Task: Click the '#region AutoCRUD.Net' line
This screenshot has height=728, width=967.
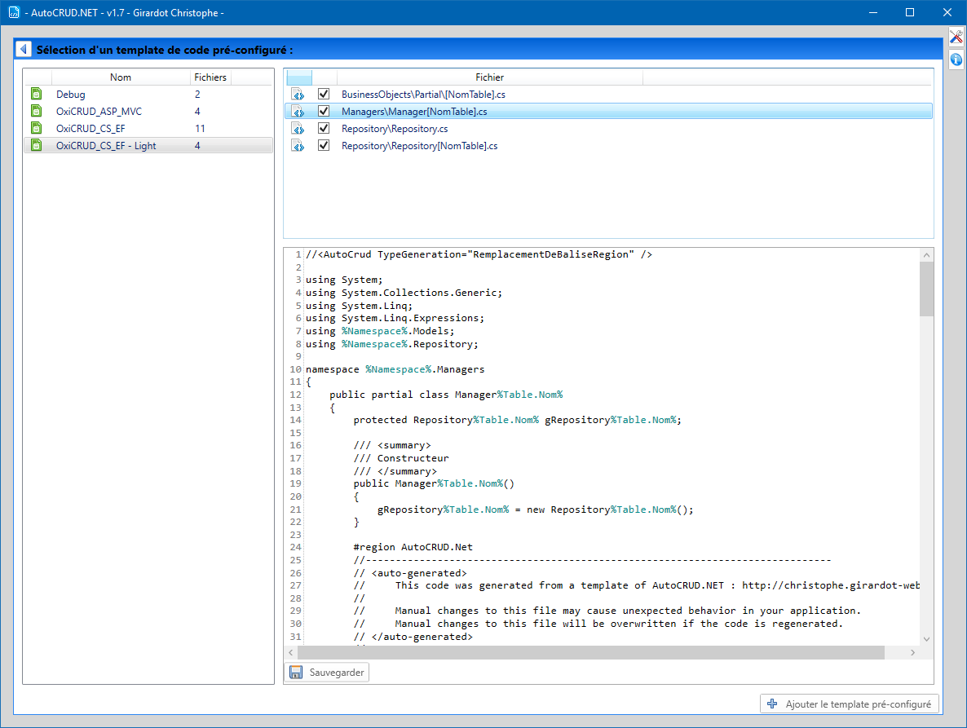Action: 413,547
